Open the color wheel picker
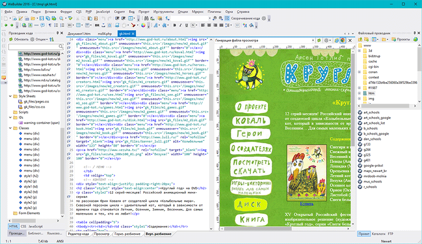 point(143,25)
